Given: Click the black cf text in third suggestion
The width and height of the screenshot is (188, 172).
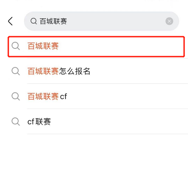Looking at the screenshot, I should 63,96.
